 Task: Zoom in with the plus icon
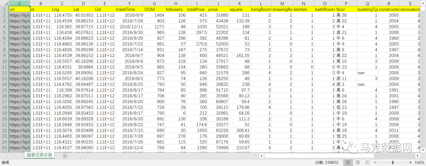[410, 162]
